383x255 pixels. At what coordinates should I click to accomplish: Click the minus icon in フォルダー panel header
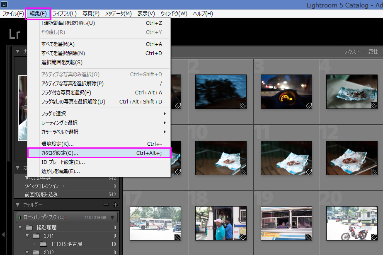click(x=106, y=205)
